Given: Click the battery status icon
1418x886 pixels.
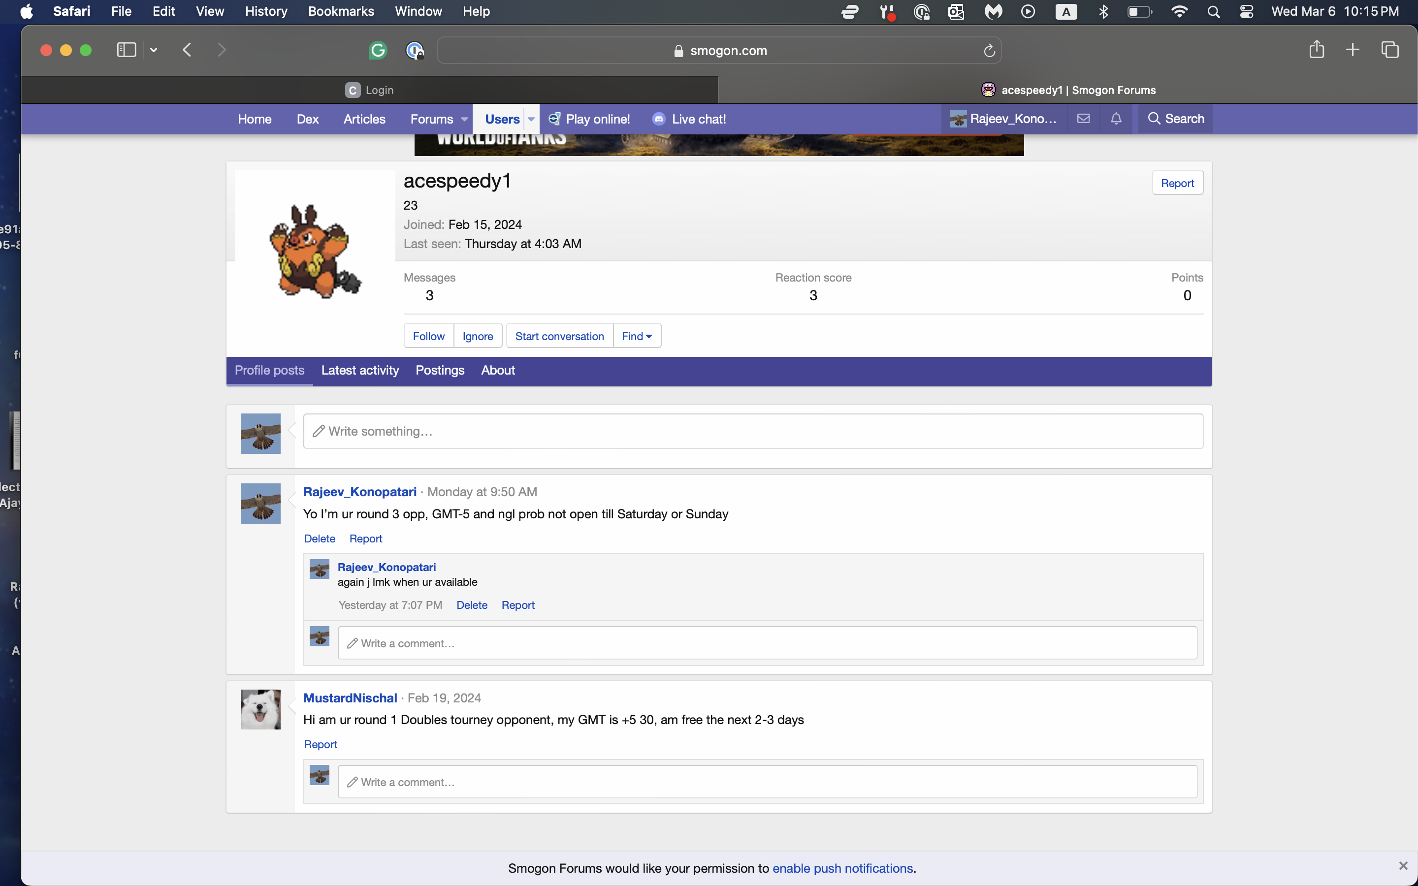Looking at the screenshot, I should [1140, 12].
